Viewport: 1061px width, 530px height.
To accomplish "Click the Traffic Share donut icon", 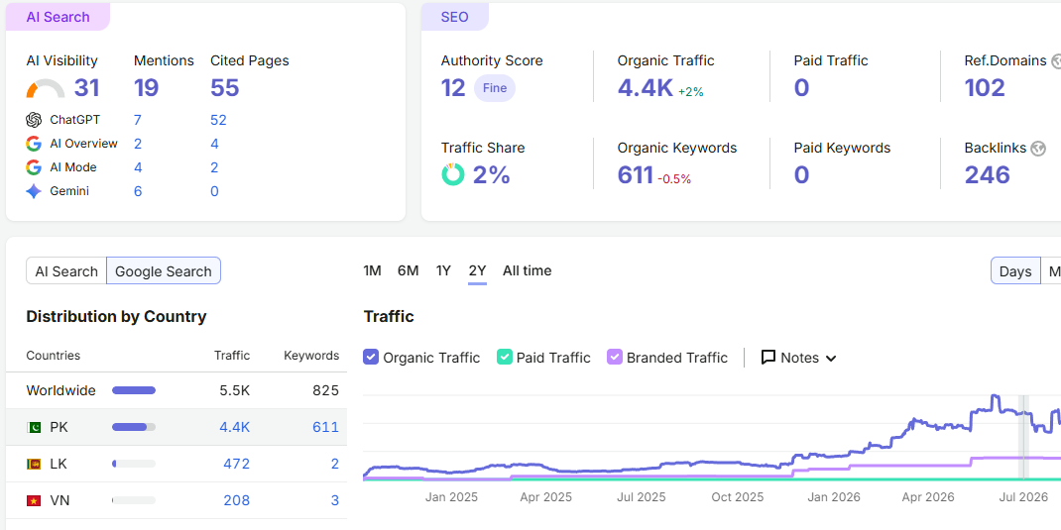I will click(x=453, y=174).
